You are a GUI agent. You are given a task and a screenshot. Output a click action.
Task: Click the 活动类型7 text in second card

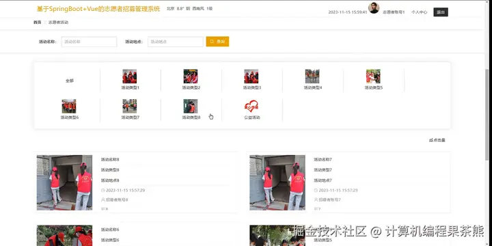point(323,169)
